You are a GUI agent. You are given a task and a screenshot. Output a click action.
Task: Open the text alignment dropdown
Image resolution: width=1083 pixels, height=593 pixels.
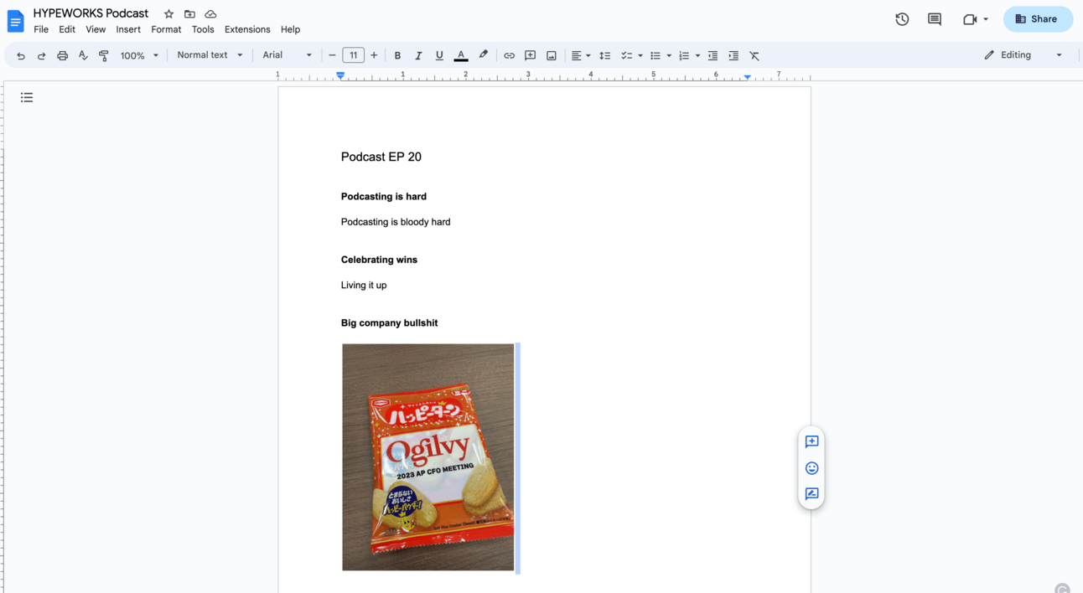coord(581,55)
